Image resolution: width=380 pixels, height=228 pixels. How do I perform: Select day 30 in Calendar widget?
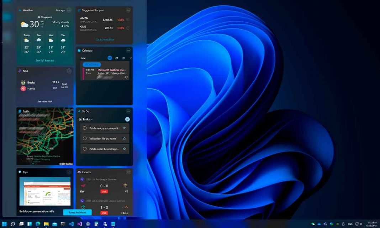[123, 58]
